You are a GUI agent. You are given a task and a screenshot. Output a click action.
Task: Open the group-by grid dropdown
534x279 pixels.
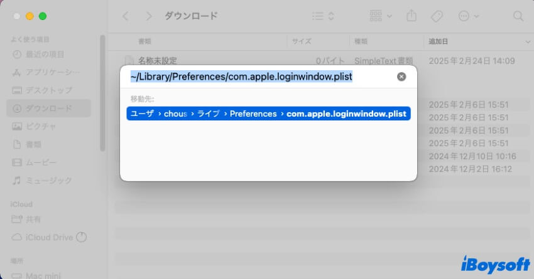381,16
